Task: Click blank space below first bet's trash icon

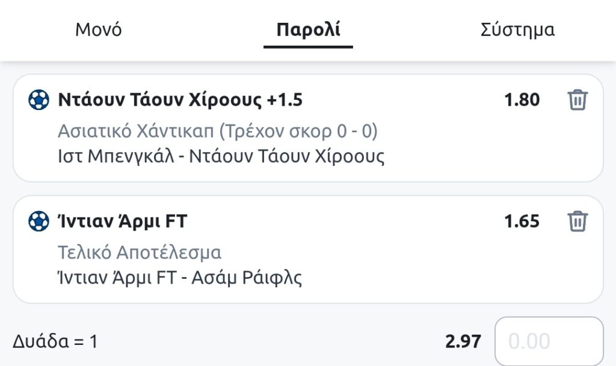Action: (x=577, y=147)
